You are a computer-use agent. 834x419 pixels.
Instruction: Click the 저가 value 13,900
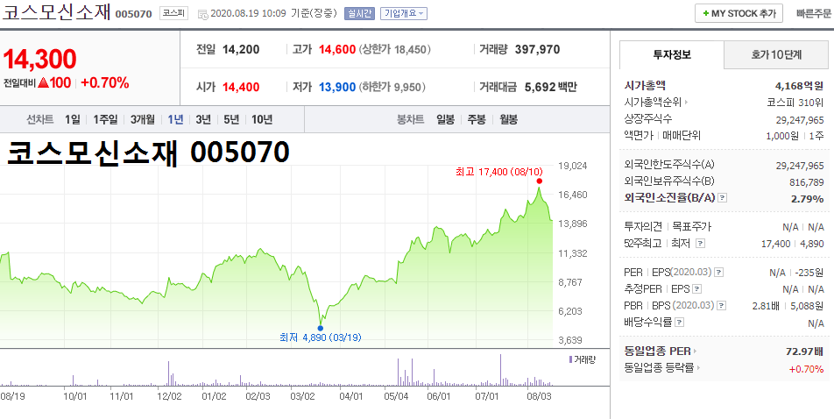coord(337,88)
